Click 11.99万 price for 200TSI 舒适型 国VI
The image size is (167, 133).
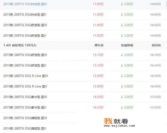click(x=98, y=25)
